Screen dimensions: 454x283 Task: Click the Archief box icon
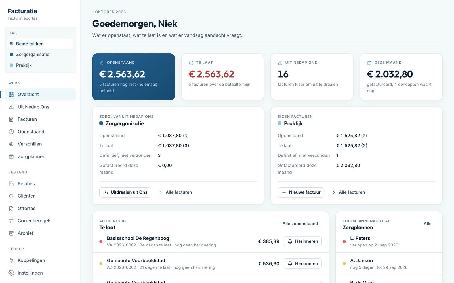point(11,233)
